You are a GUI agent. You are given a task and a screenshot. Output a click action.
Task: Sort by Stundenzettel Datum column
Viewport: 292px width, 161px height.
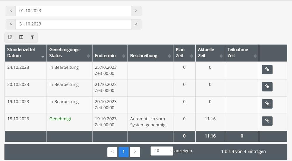[x=26, y=53]
